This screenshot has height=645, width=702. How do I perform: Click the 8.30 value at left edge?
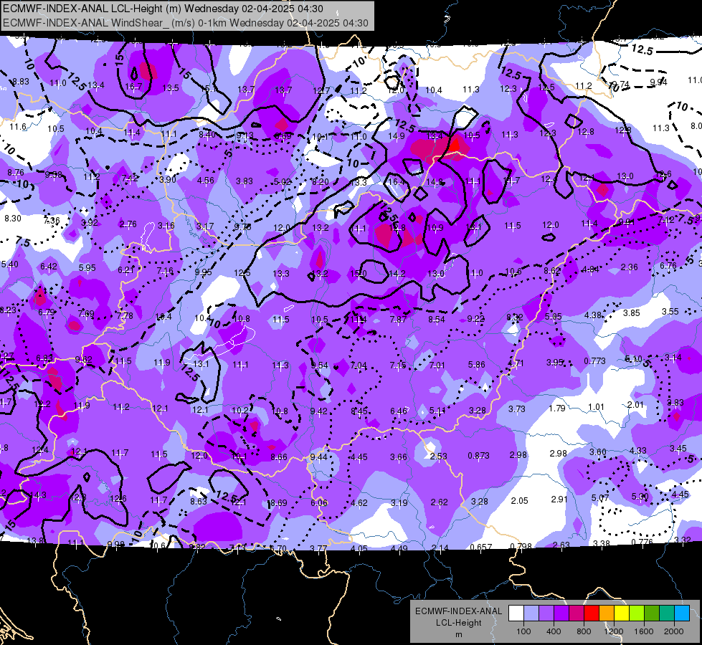12,219
